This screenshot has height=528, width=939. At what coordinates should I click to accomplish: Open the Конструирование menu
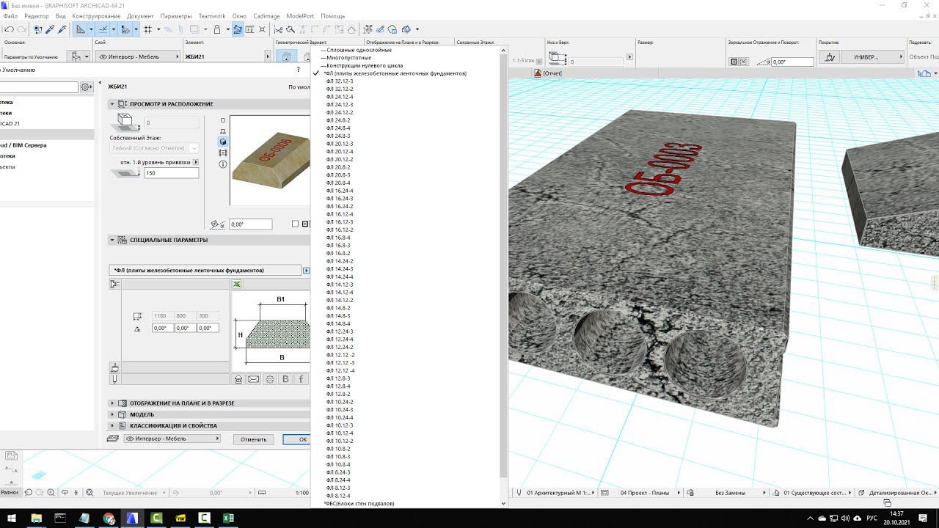point(96,16)
